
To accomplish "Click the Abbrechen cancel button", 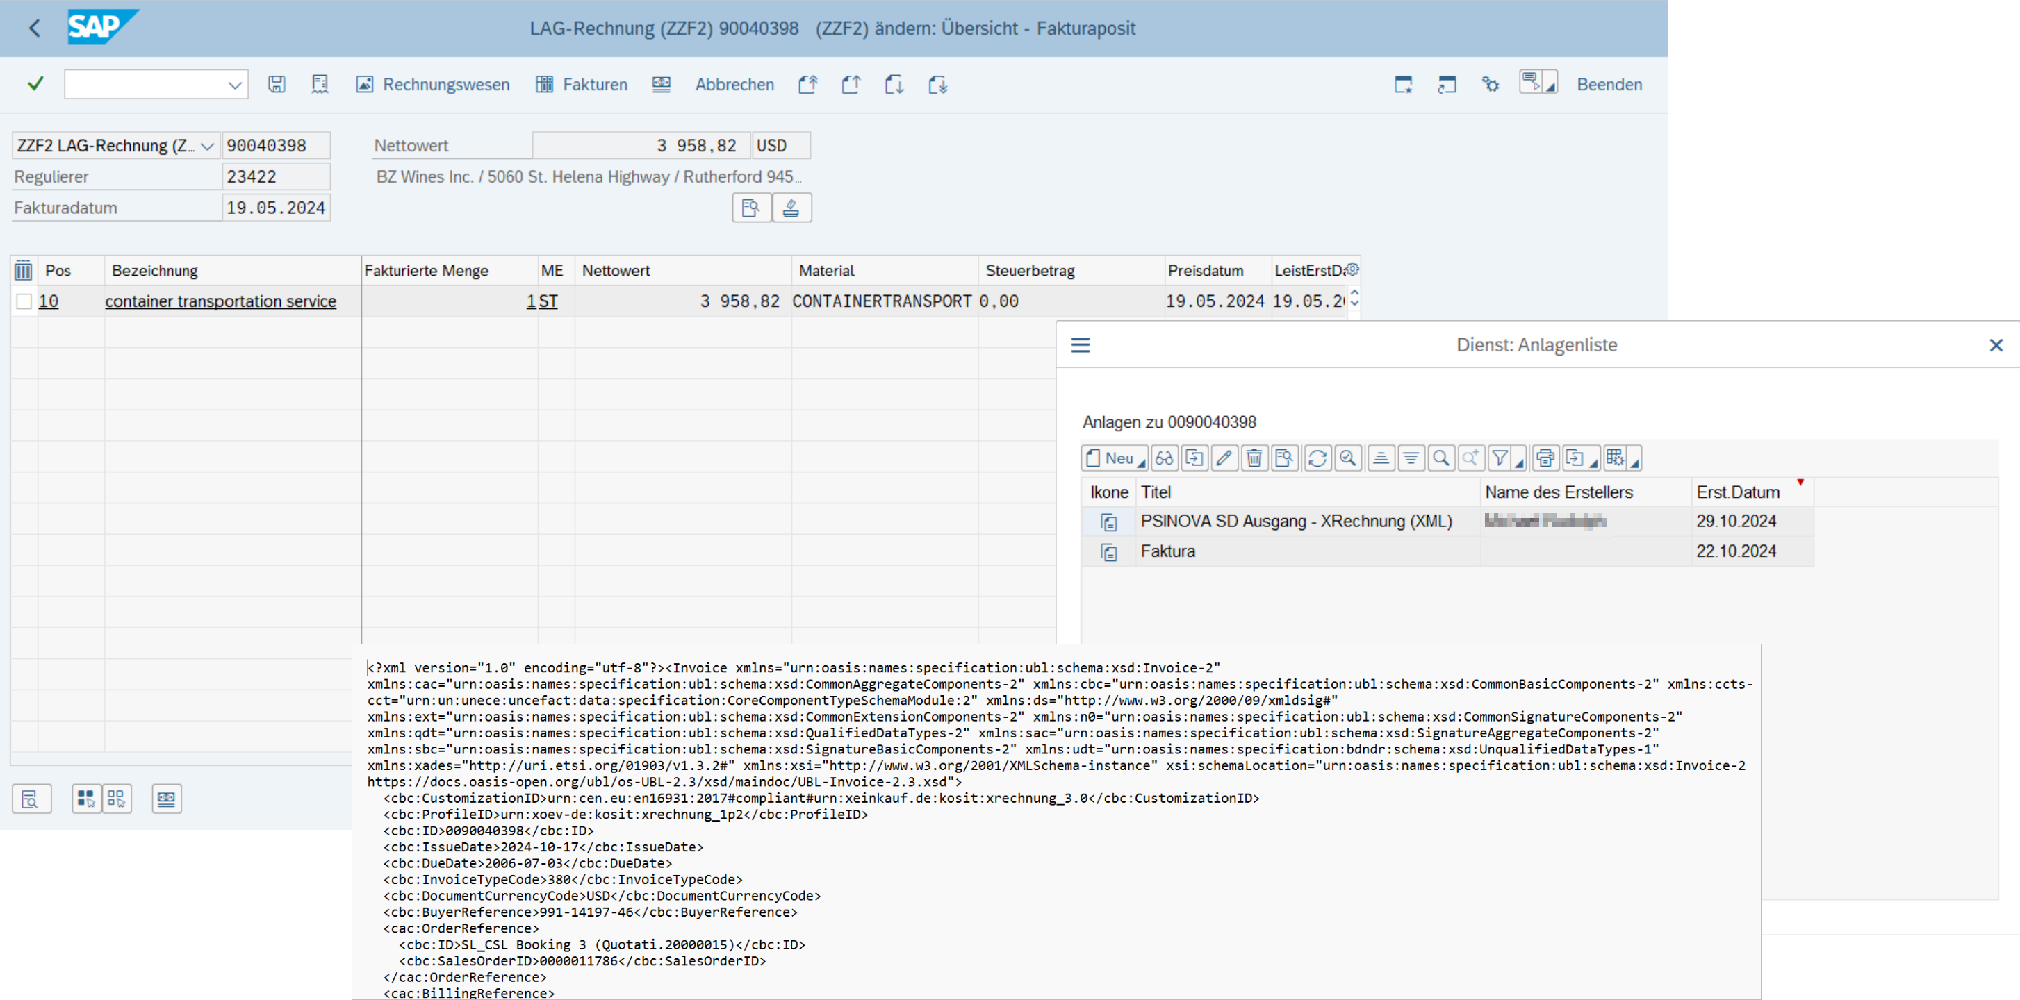I will [x=734, y=84].
